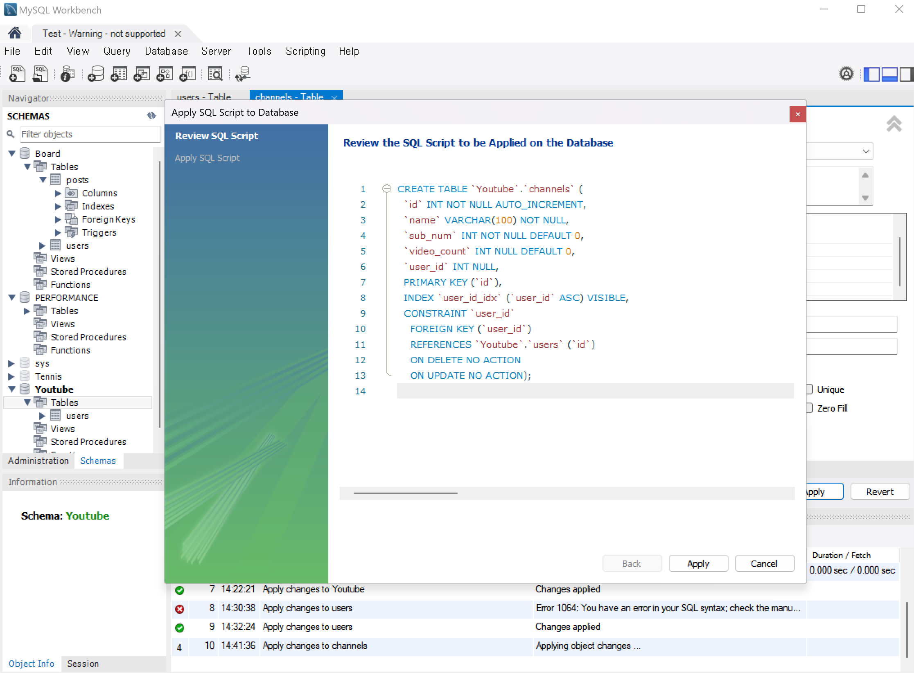Click the open SQL script file icon
The height and width of the screenshot is (673, 914).
(x=41, y=74)
